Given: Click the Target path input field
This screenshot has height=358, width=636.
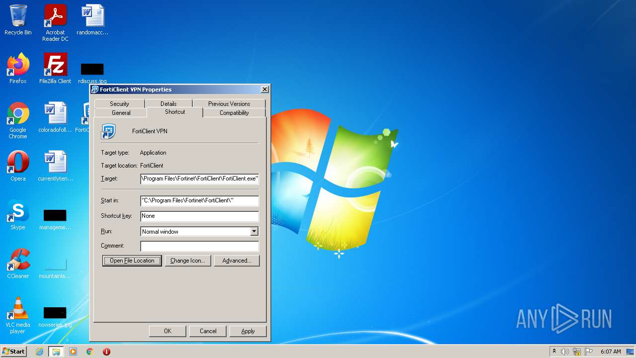Looking at the screenshot, I should pos(200,179).
